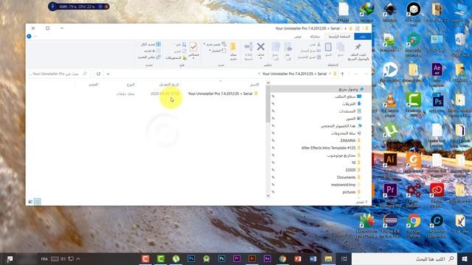Click the Invert selection icon in the ribbon

point(158,57)
